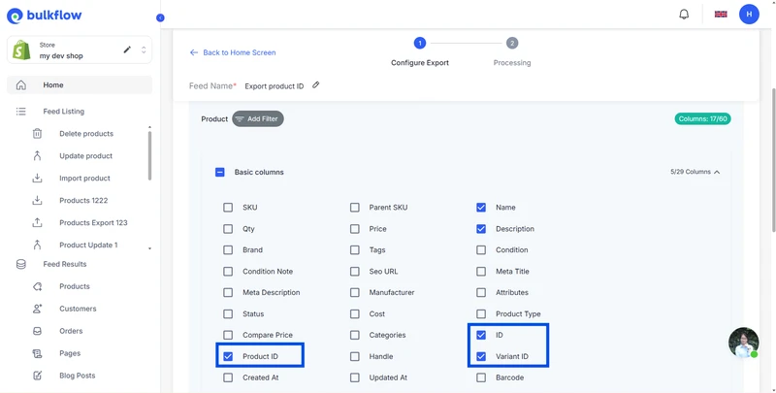Check the Brand column checkbox
Image resolution: width=776 pixels, height=393 pixels.
tap(228, 250)
